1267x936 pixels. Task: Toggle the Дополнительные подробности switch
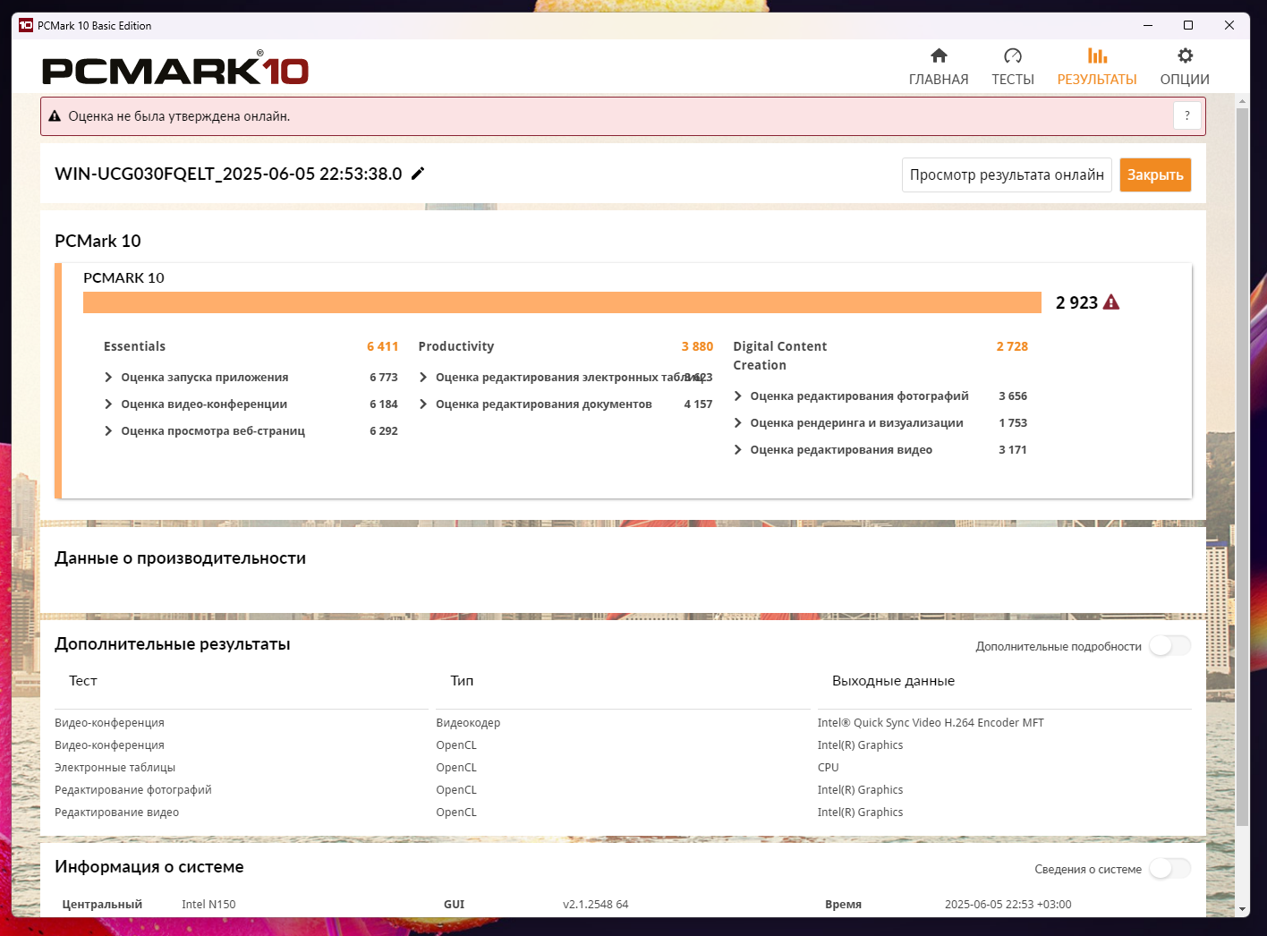1170,645
